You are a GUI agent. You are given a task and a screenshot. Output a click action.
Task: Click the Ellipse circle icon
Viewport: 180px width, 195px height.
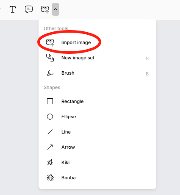click(x=50, y=117)
